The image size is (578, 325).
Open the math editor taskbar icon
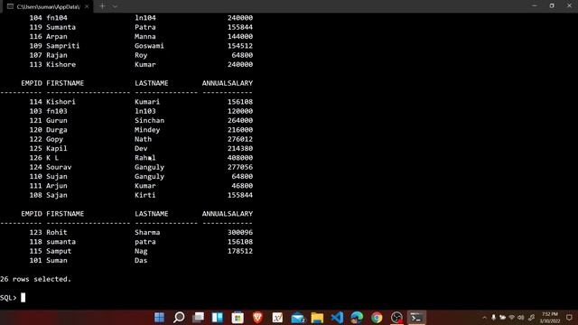point(277,317)
